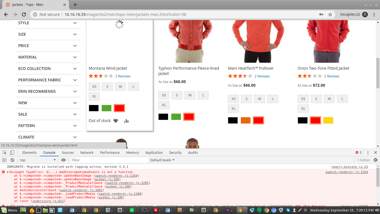Expand the PERFORMANCE FABRIC filter
This screenshot has width=380, height=214.
pyautogui.click(x=48, y=80)
